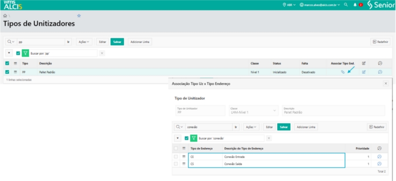Open row actions menu icon in main header
Screen dimensions: 396x181
point(15,63)
